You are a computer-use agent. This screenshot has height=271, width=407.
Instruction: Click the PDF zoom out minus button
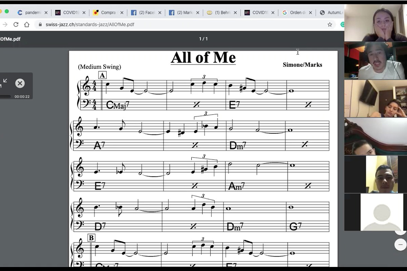click(400, 244)
